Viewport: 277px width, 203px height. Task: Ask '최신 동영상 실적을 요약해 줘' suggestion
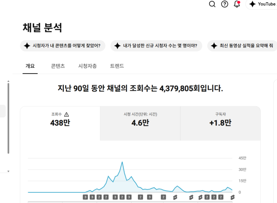coord(242,46)
